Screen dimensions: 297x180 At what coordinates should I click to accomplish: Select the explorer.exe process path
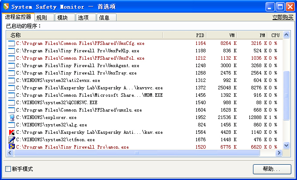point(46,118)
